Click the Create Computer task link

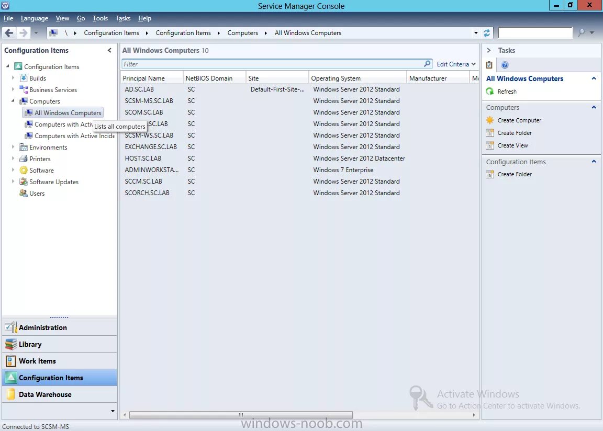click(x=519, y=120)
